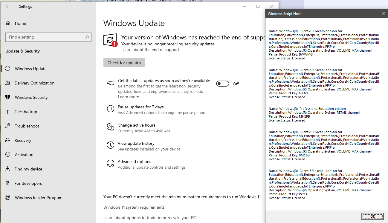Click the Troubleshoot wrench icon

8,126
